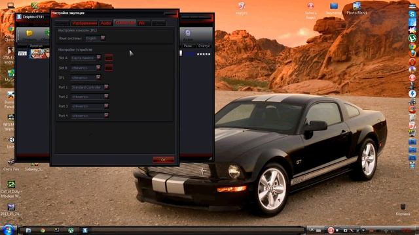The image size is (419, 235).
Task: Open the first tab left of Изображение
Action: (x=62, y=23)
